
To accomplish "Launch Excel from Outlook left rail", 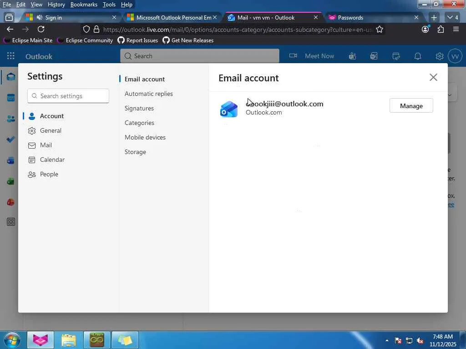I will tap(11, 181).
